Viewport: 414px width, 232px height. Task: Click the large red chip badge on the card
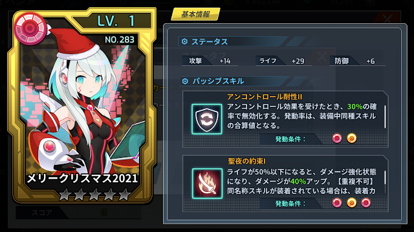(x=30, y=28)
